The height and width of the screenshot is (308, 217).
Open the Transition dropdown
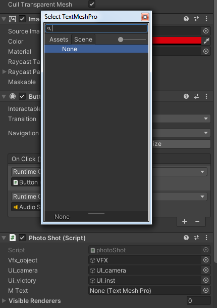(x=181, y=119)
